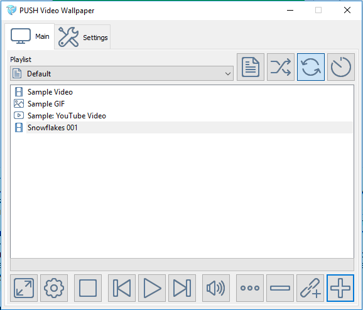The height and width of the screenshot is (310, 363).
Task: Start playback with the play button
Action: [x=152, y=288]
